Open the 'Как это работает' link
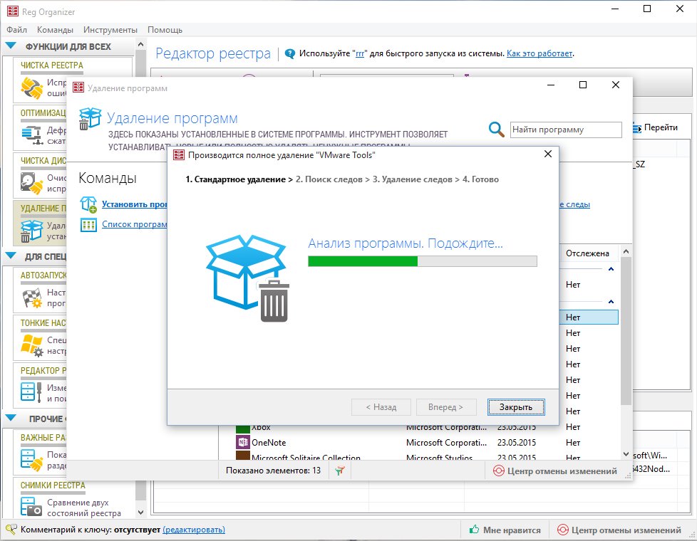 539,53
